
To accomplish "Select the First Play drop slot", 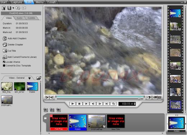I will pos(59,122).
